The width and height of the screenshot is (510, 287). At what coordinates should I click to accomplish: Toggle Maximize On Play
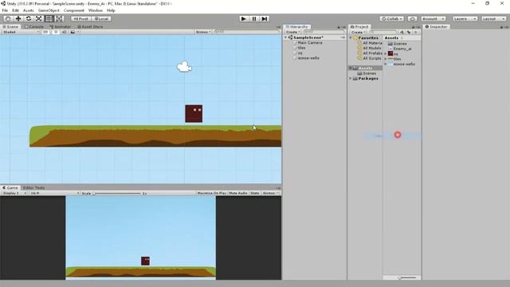pos(212,193)
